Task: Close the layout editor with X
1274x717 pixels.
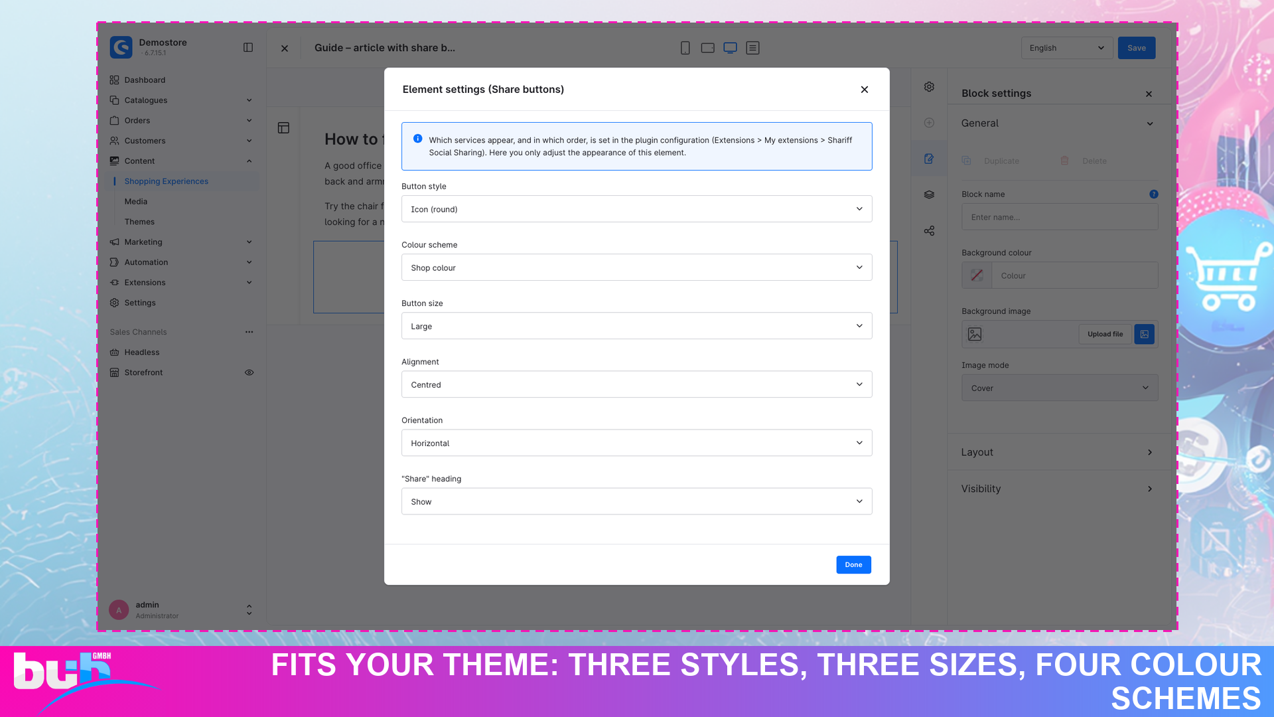Action: [x=284, y=48]
